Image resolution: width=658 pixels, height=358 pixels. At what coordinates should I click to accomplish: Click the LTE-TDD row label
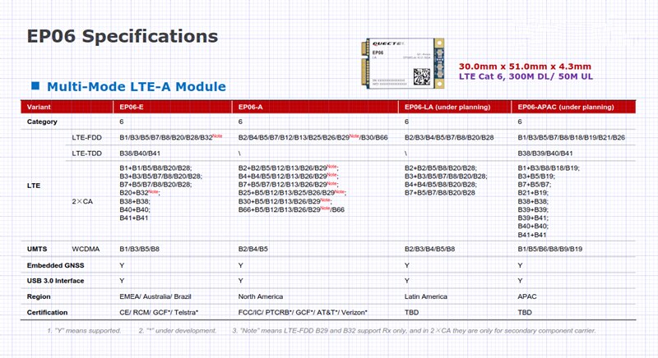[x=87, y=154]
